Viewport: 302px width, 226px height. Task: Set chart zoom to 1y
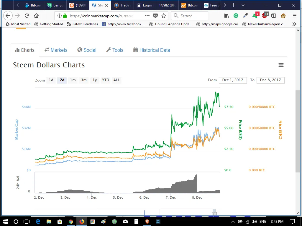95,80
